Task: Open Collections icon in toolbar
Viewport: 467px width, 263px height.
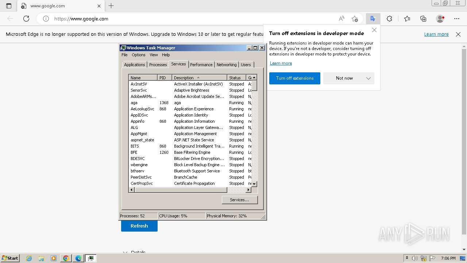Action: click(423, 19)
